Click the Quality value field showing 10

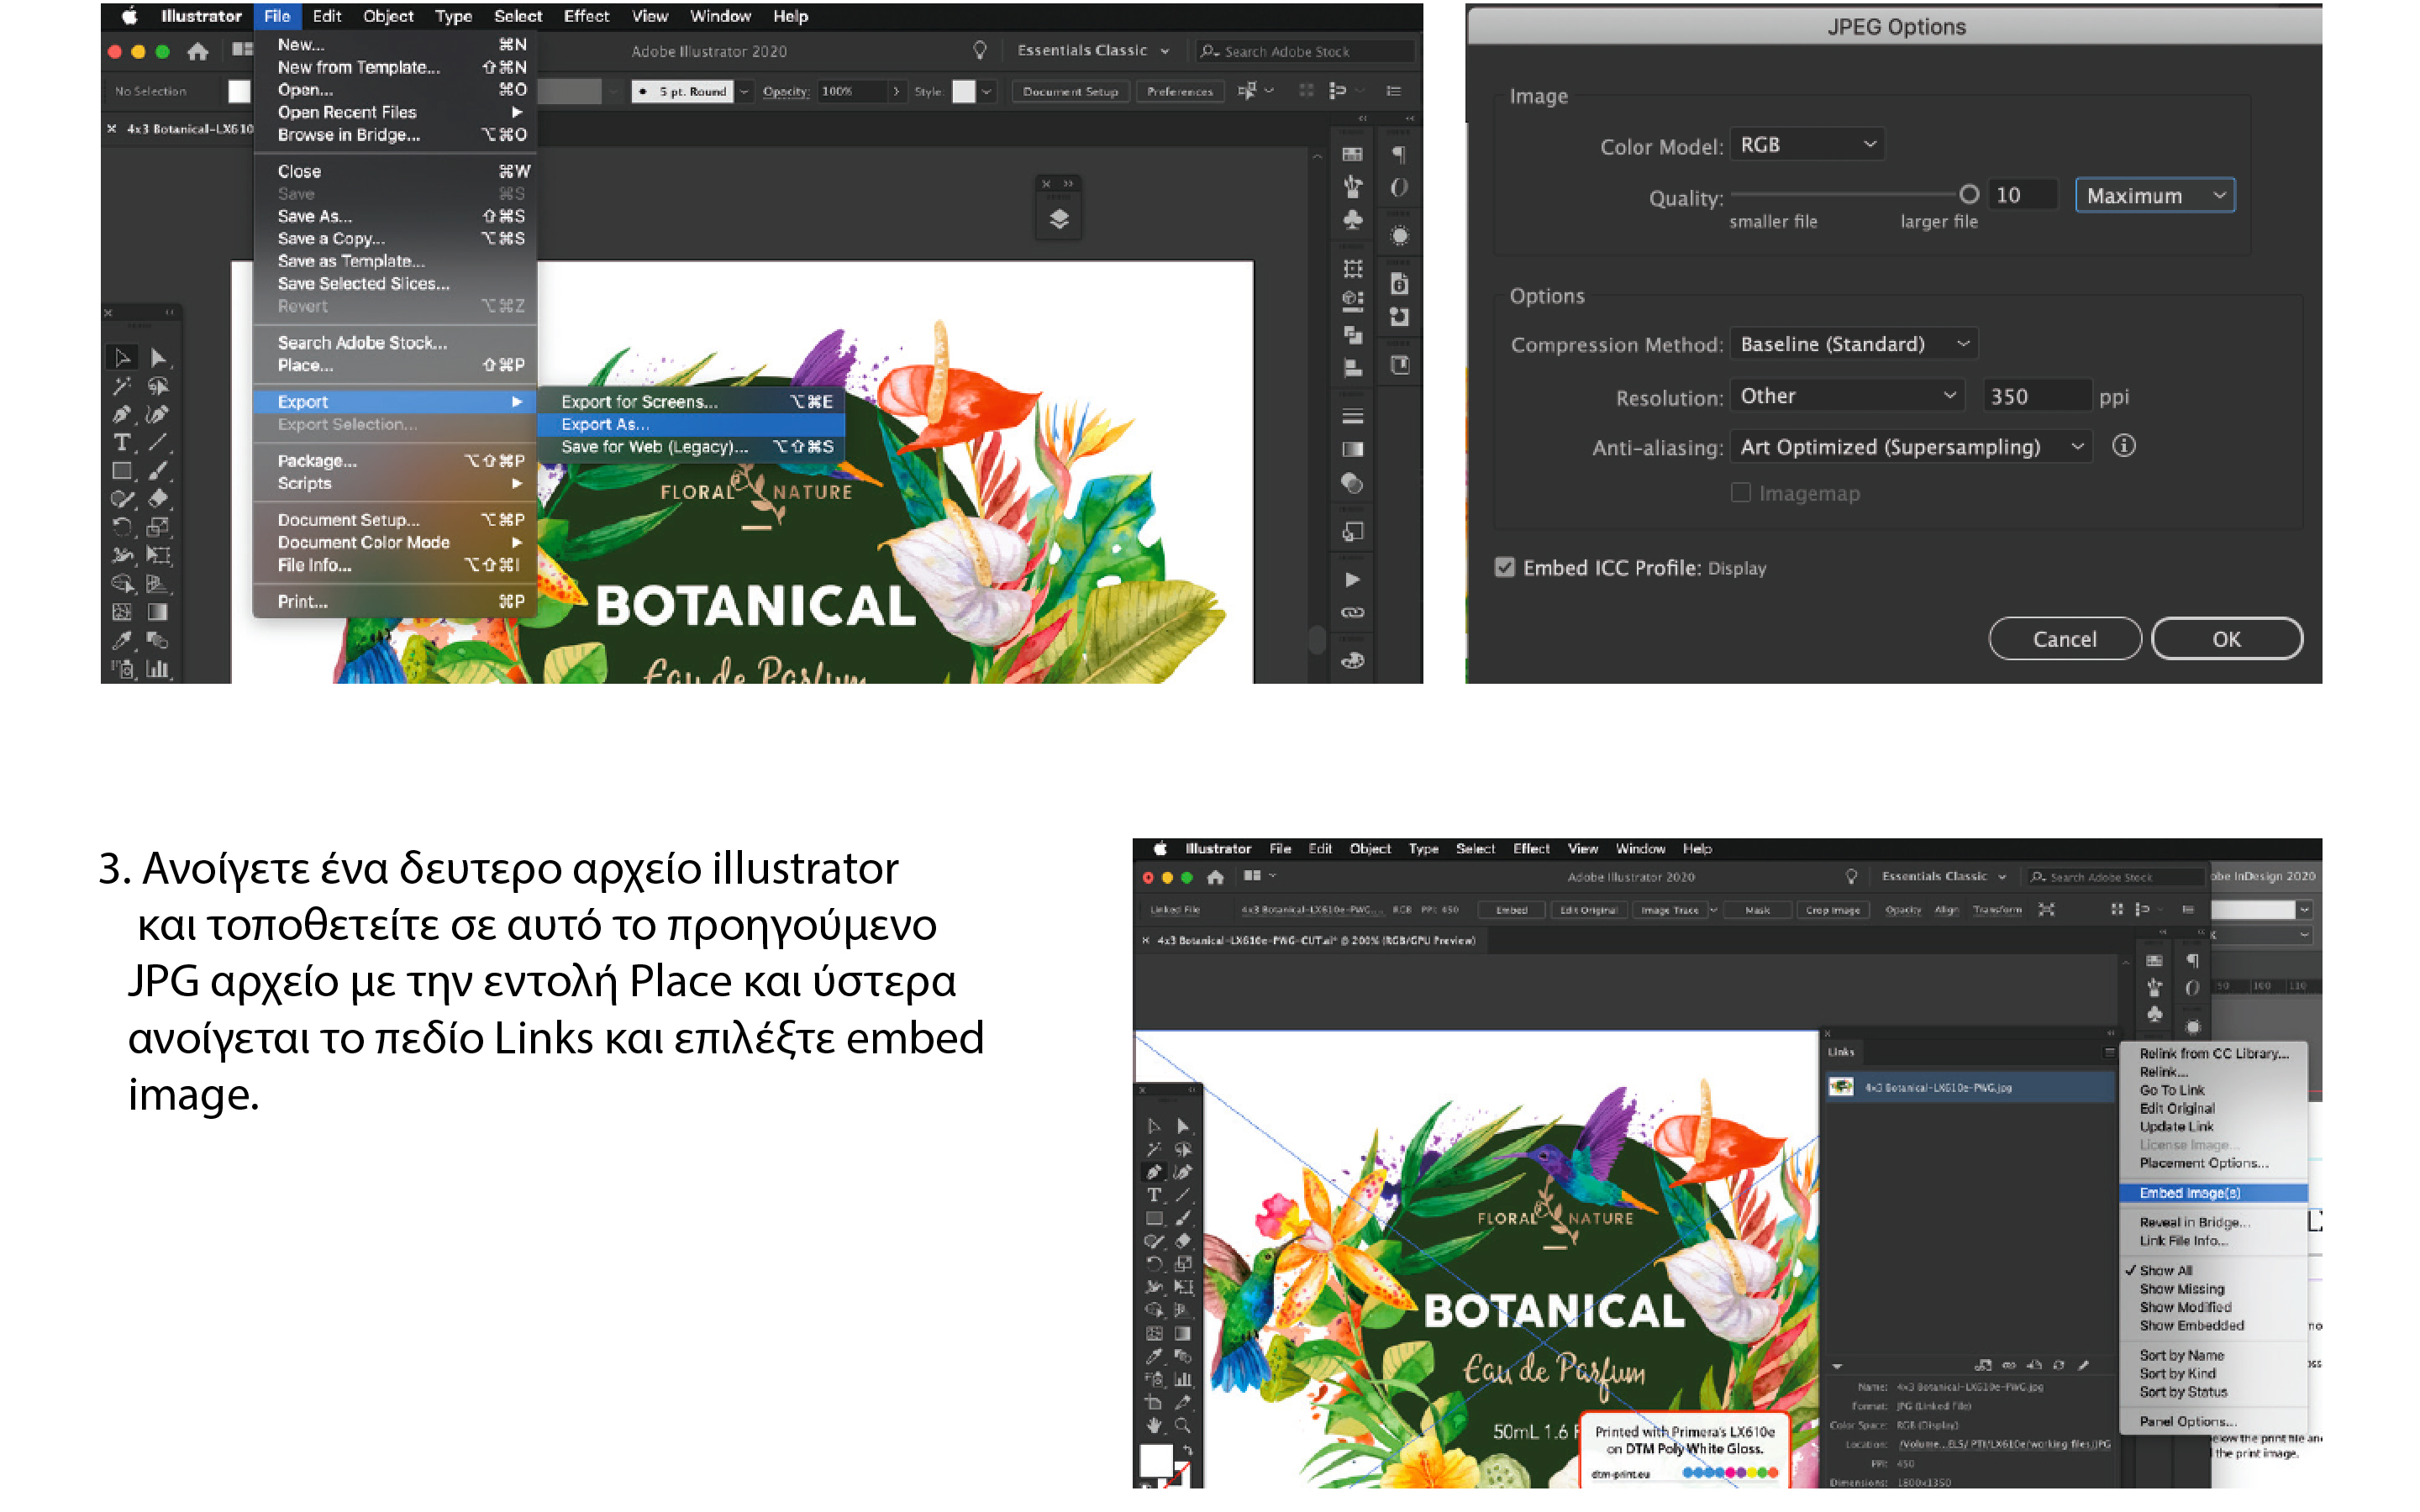coord(2024,195)
